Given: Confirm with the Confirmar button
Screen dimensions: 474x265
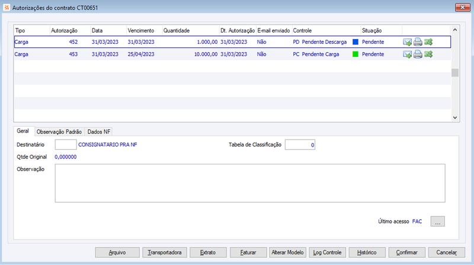Looking at the screenshot, I should point(406,253).
